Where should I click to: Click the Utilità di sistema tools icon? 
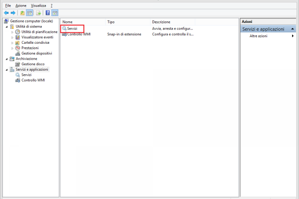point(12,26)
